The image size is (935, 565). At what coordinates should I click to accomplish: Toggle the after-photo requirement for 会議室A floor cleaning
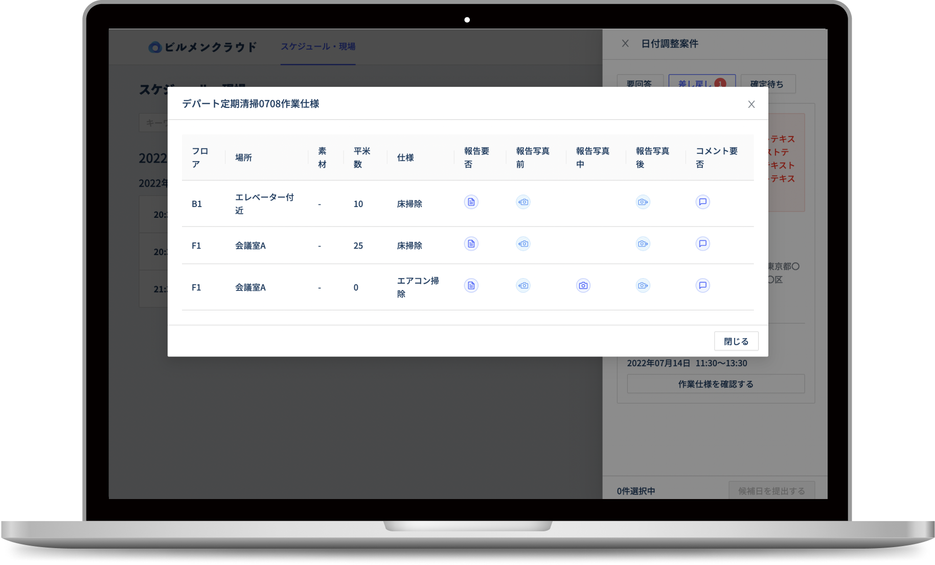click(x=643, y=244)
